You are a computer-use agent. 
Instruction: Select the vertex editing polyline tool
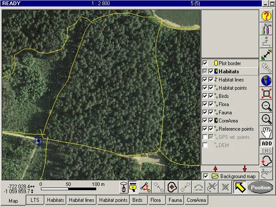point(145,187)
